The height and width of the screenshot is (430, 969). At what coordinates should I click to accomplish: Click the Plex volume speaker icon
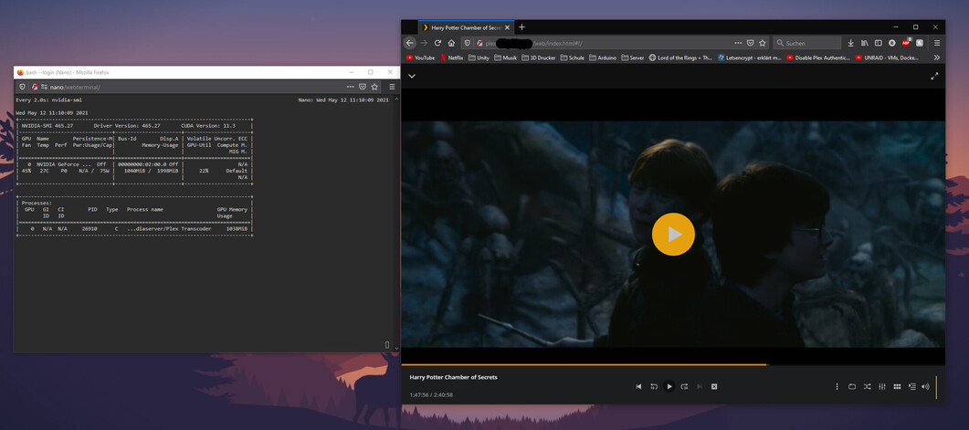point(925,387)
